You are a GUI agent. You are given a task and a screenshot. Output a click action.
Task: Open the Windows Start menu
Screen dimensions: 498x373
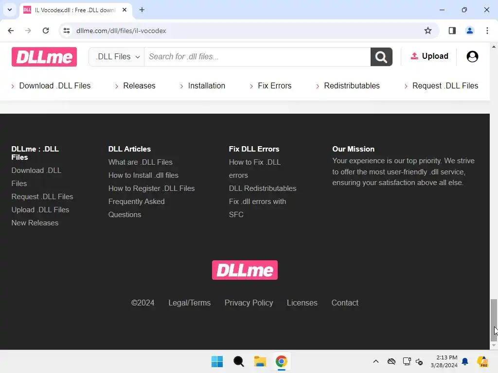coord(217,361)
